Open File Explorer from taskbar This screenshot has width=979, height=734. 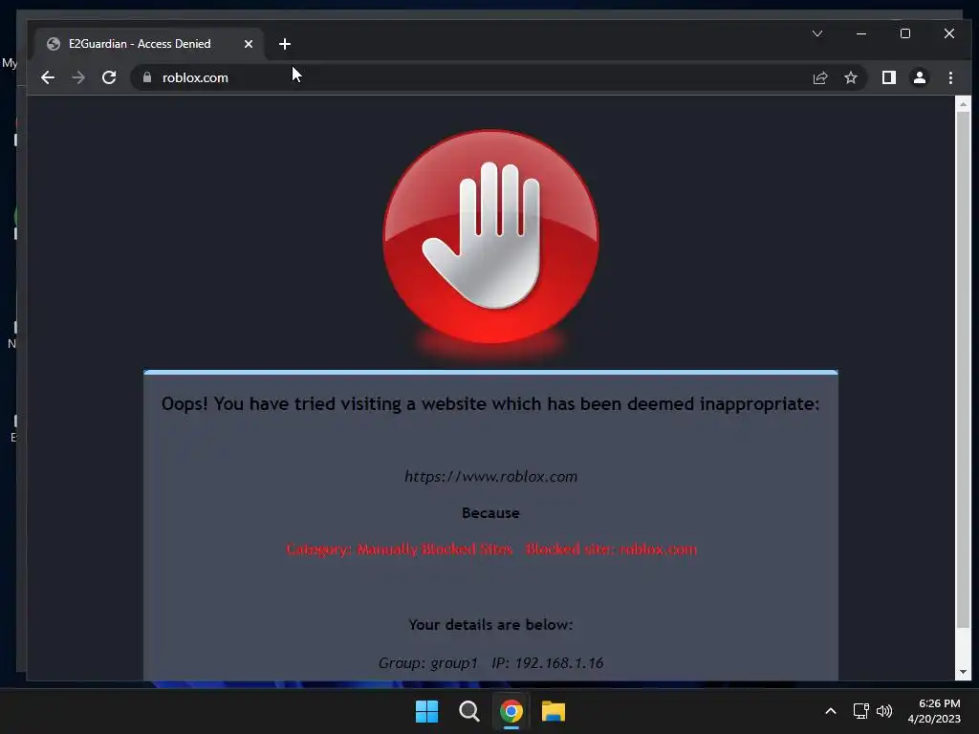pos(554,711)
